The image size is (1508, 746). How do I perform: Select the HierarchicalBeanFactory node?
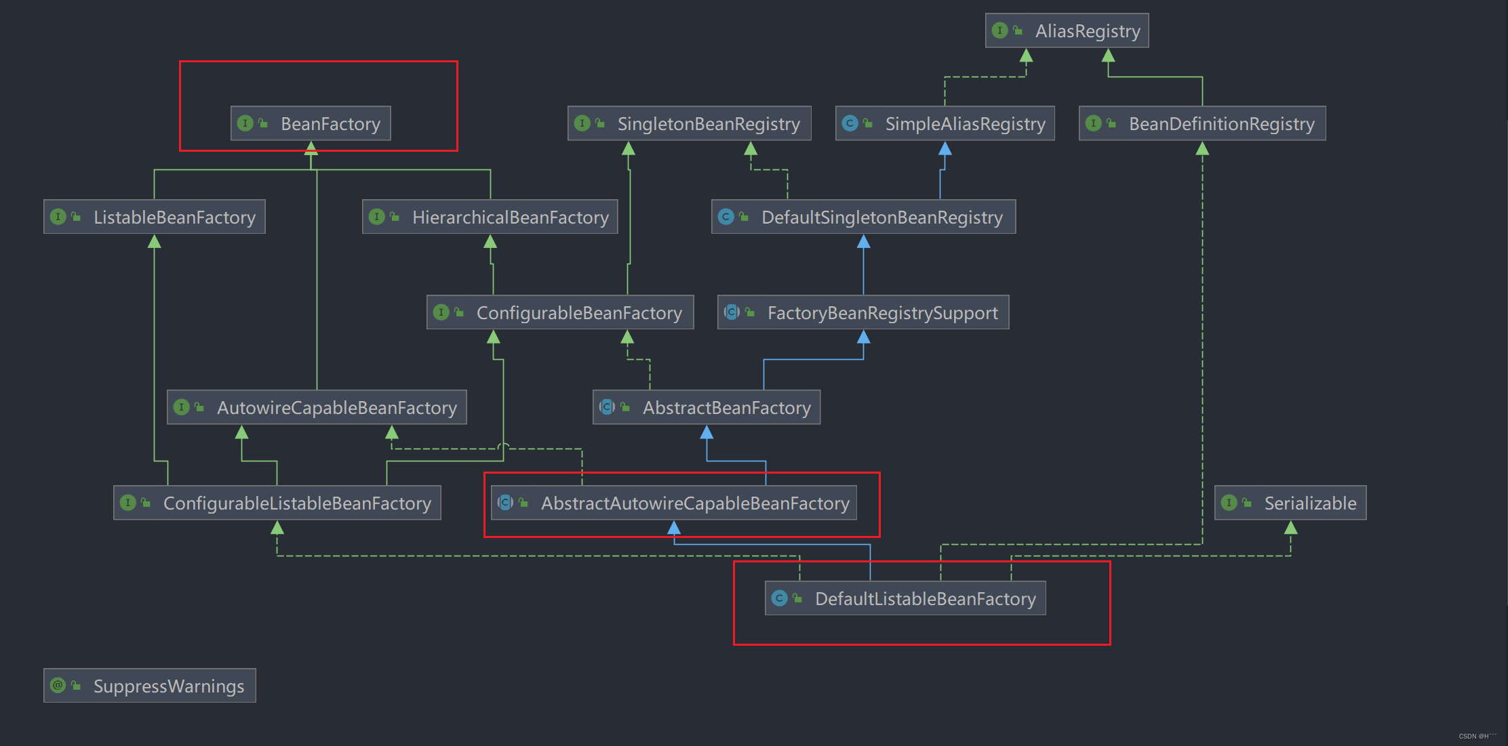pos(490,217)
